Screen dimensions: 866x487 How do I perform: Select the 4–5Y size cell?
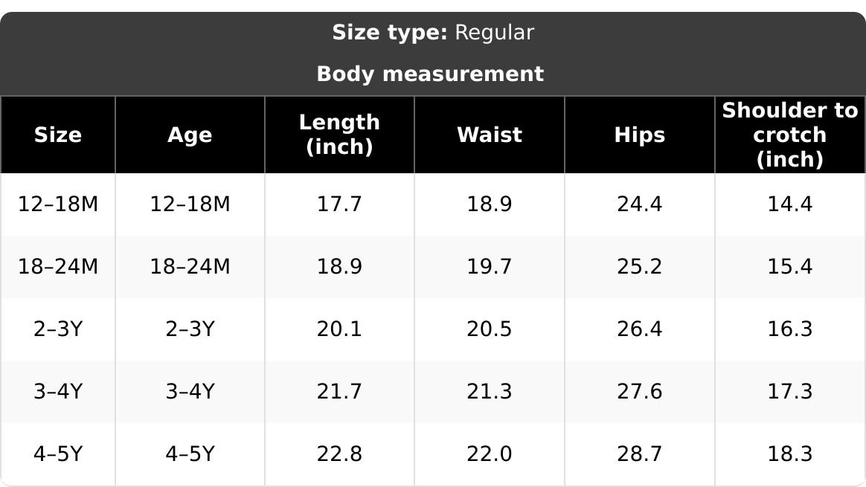58,454
